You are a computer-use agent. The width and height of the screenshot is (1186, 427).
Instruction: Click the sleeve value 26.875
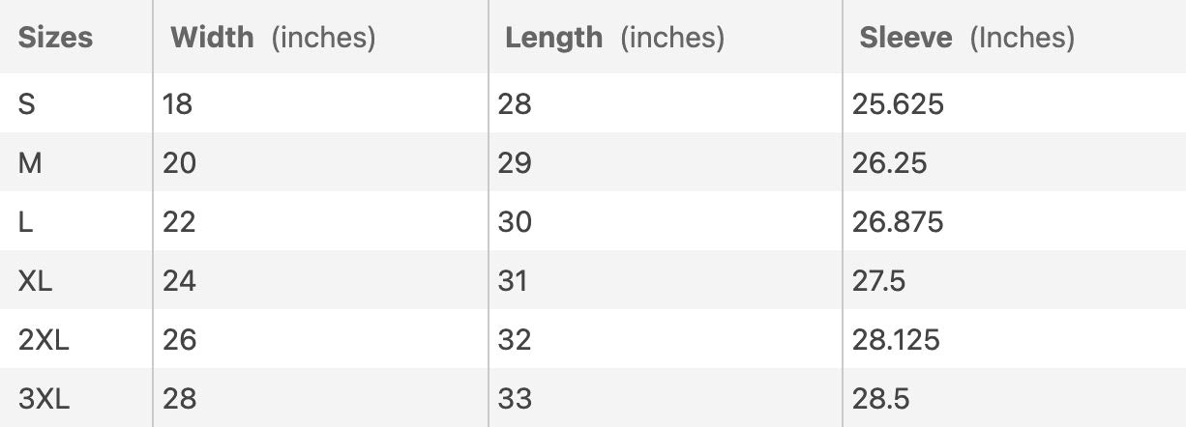[x=898, y=222]
